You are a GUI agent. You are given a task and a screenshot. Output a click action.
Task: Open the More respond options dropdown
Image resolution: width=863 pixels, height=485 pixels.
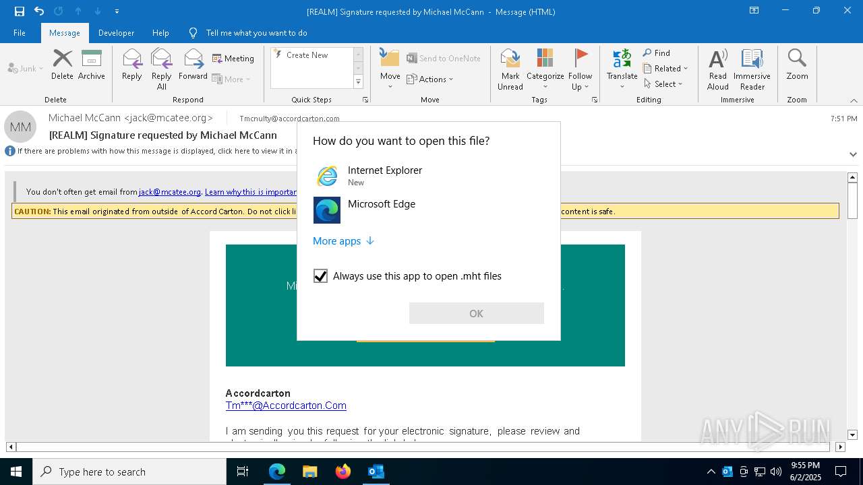click(x=231, y=79)
